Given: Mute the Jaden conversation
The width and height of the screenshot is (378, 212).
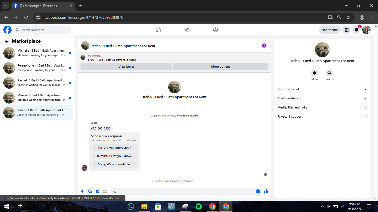Looking at the screenshot, I should click(314, 73).
